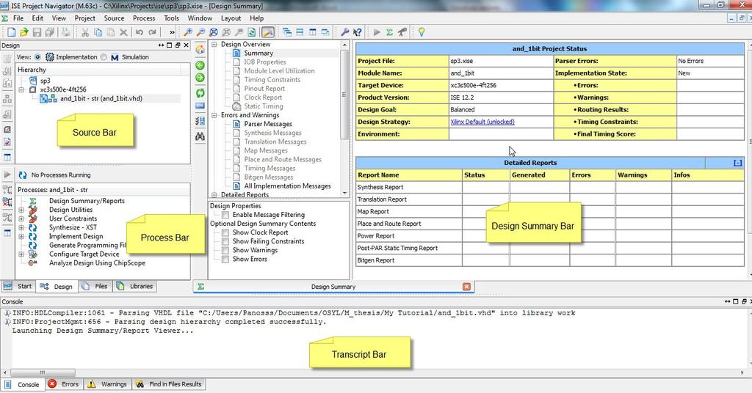Expand the User Constraints process

tap(21, 218)
